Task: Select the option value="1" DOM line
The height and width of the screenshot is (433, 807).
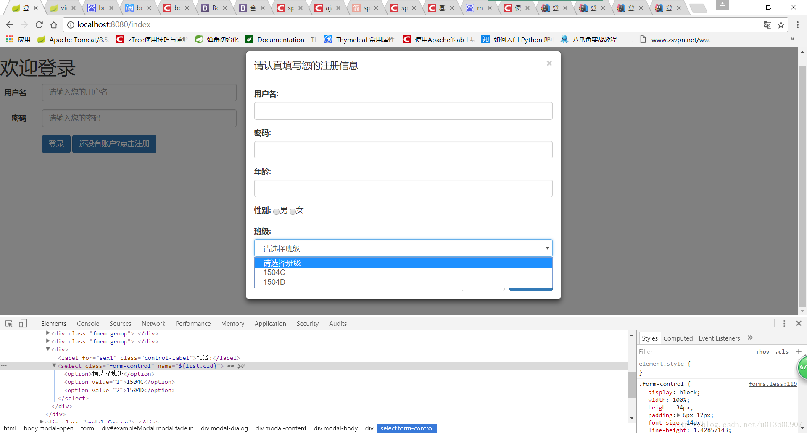Action: click(x=119, y=382)
